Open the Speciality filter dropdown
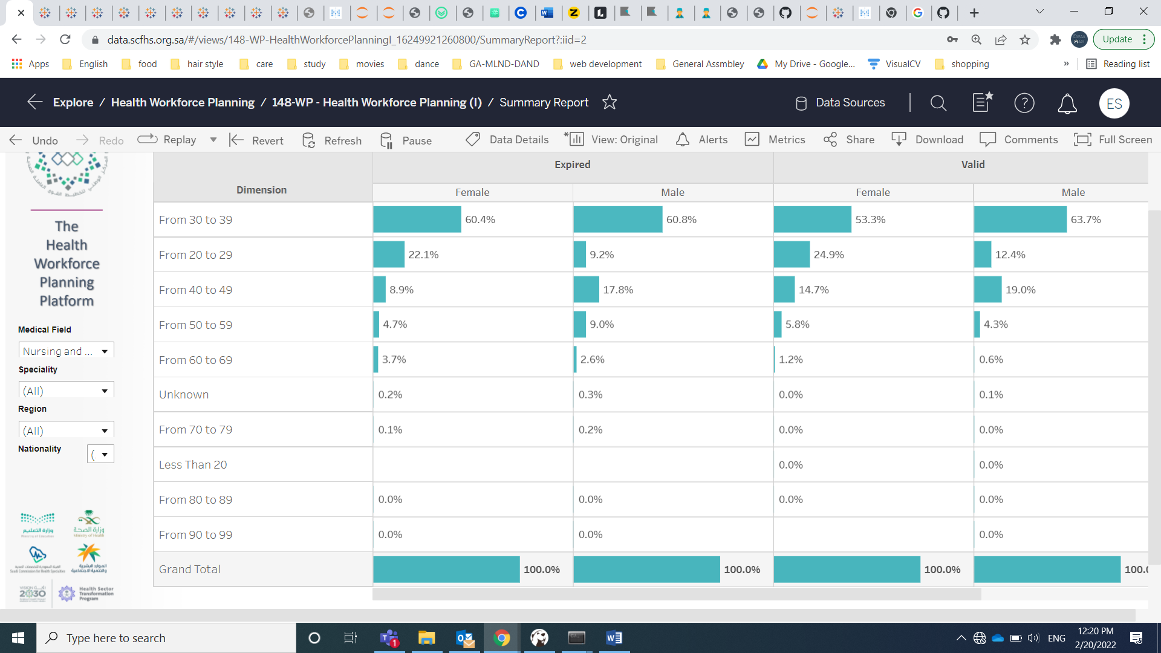This screenshot has height=653, width=1161. pyautogui.click(x=66, y=391)
